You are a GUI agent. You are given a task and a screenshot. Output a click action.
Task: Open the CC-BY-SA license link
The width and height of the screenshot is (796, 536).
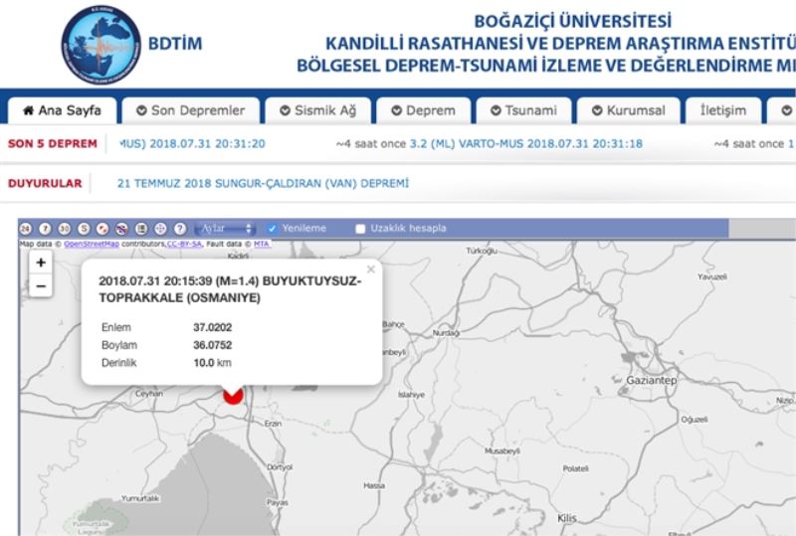pos(184,245)
